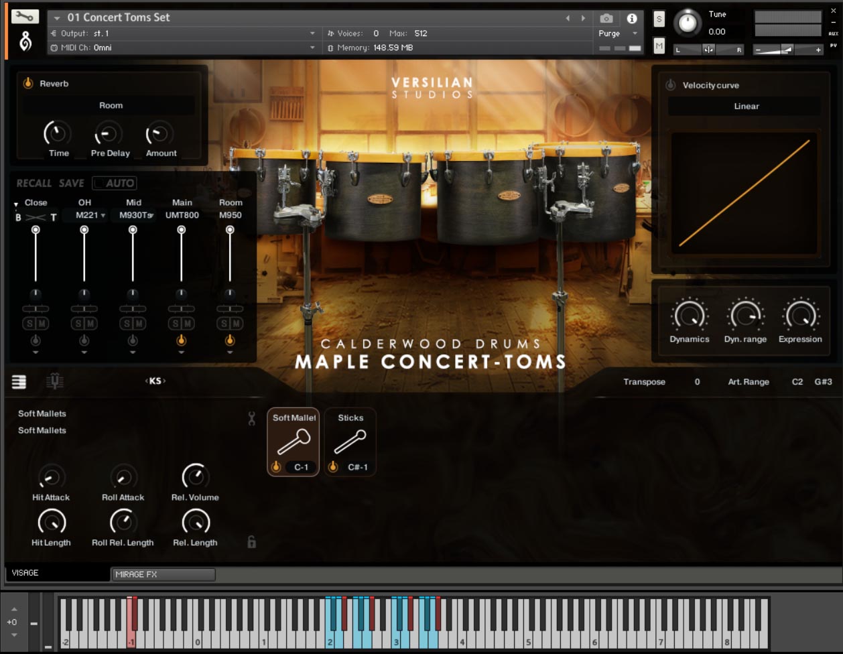Enable the Close mic power button
843x654 pixels.
(36, 340)
